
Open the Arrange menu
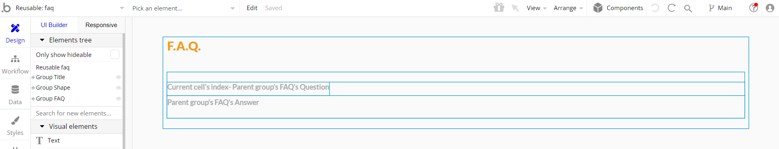pyautogui.click(x=568, y=8)
